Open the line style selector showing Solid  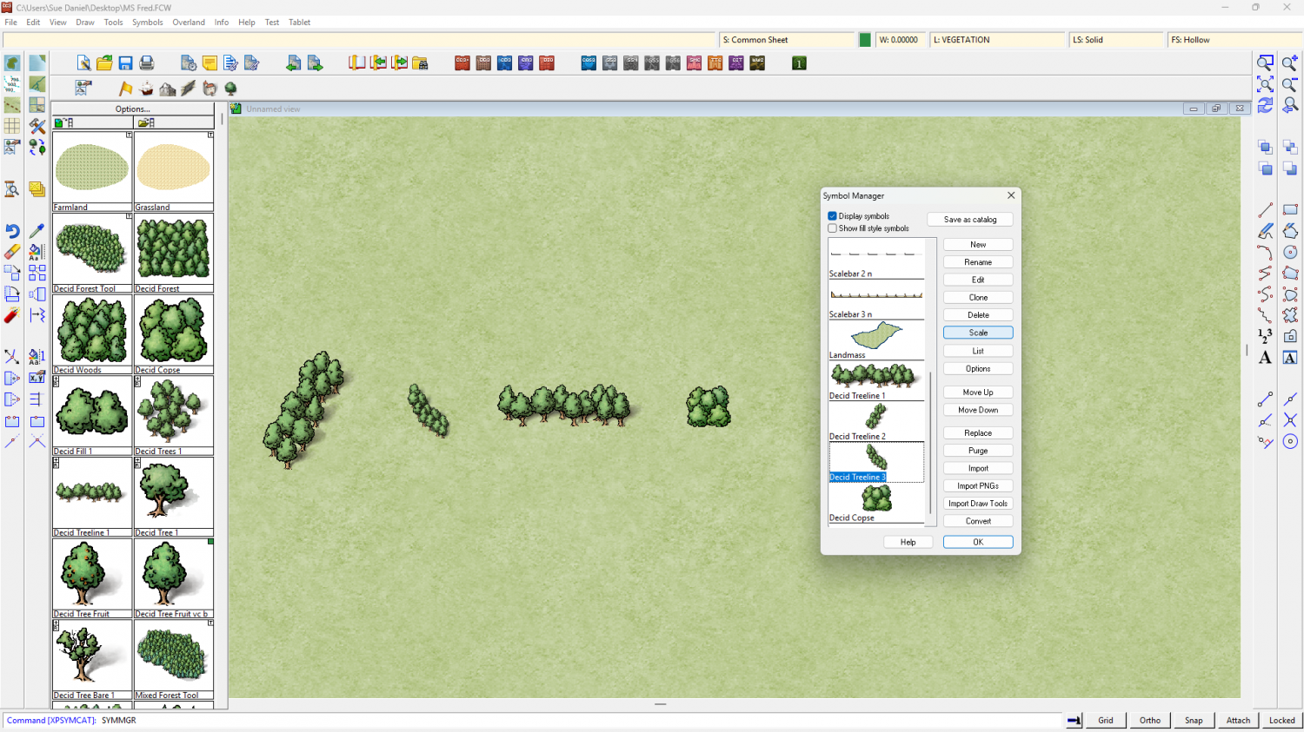pos(1115,40)
